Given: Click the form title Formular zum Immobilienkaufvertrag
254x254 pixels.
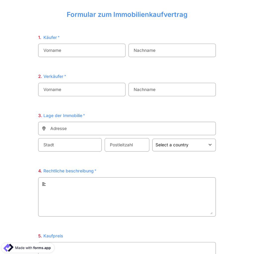Looking at the screenshot, I should coord(127,14).
